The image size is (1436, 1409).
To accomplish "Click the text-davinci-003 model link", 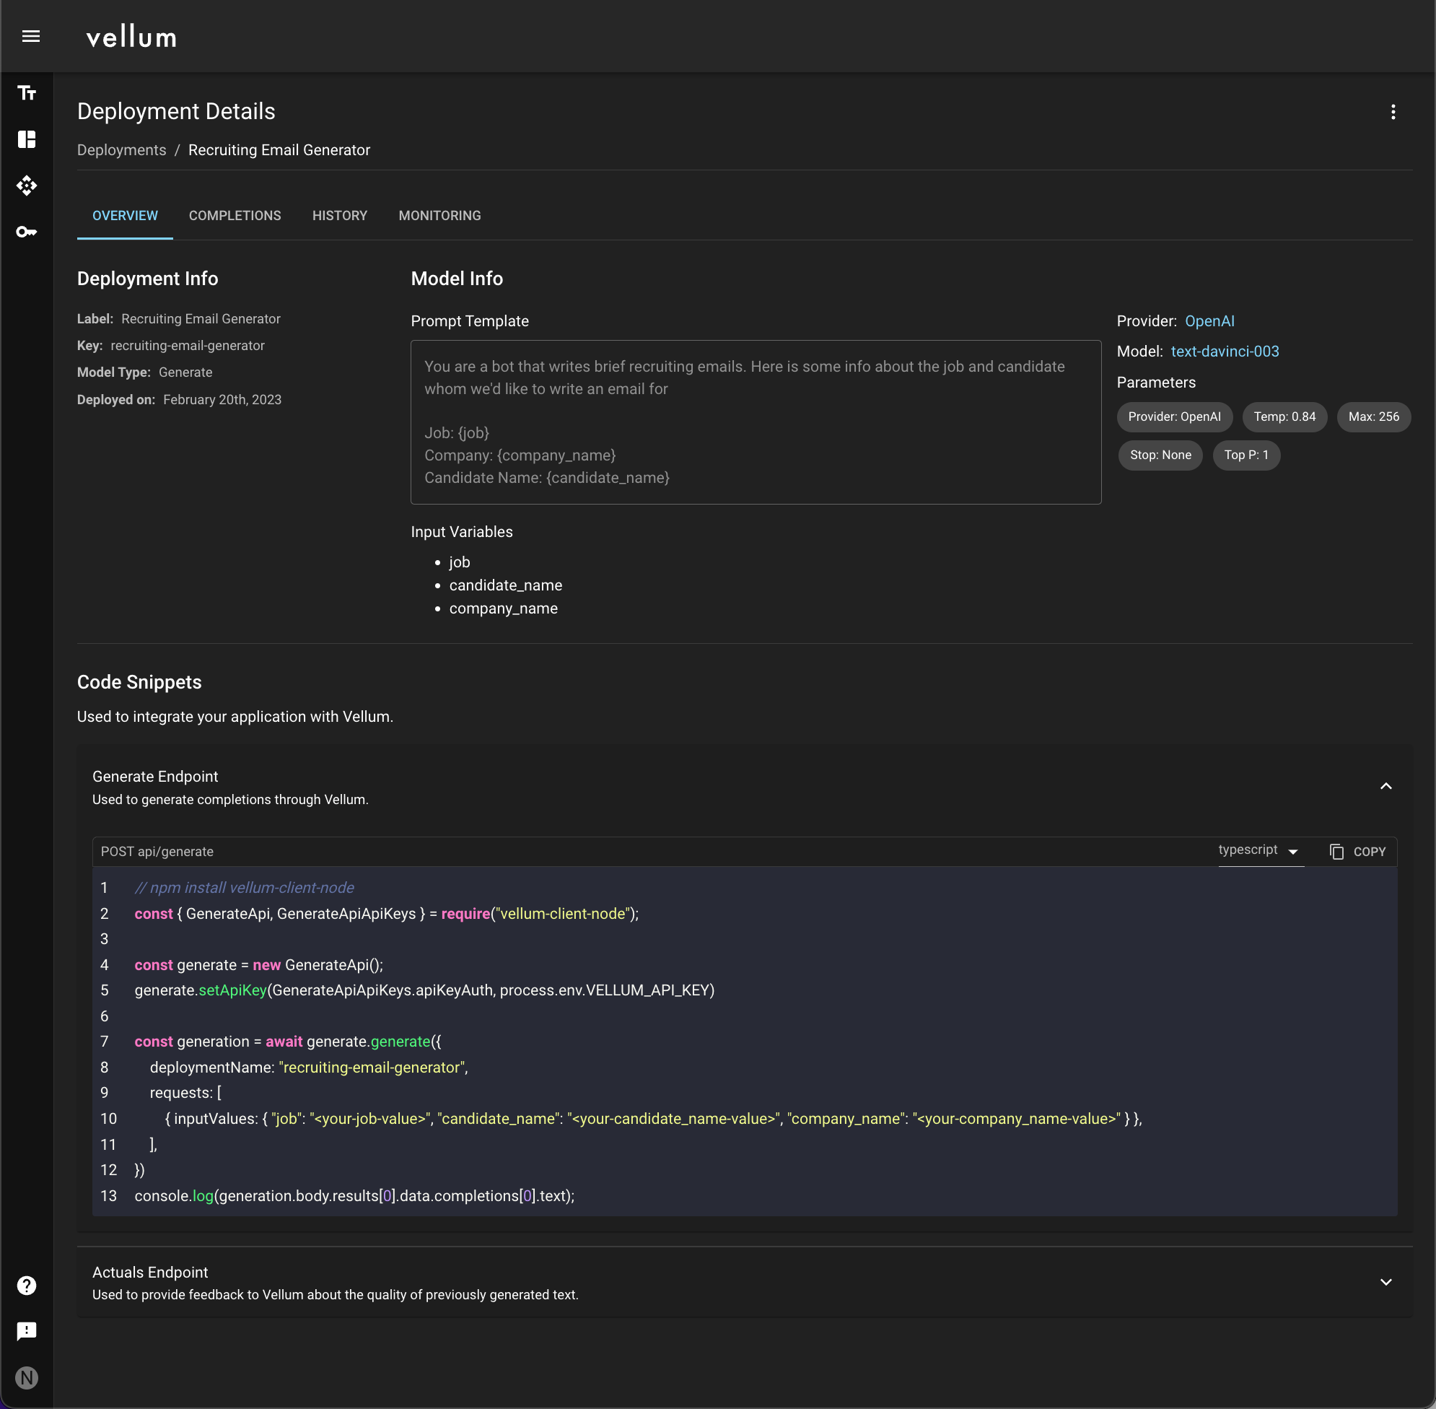I will [x=1225, y=351].
